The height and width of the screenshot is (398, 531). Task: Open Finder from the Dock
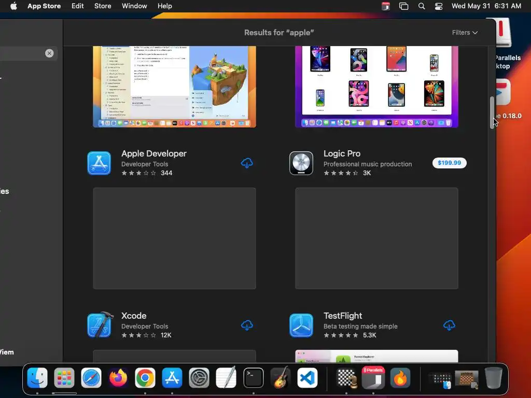point(37,378)
